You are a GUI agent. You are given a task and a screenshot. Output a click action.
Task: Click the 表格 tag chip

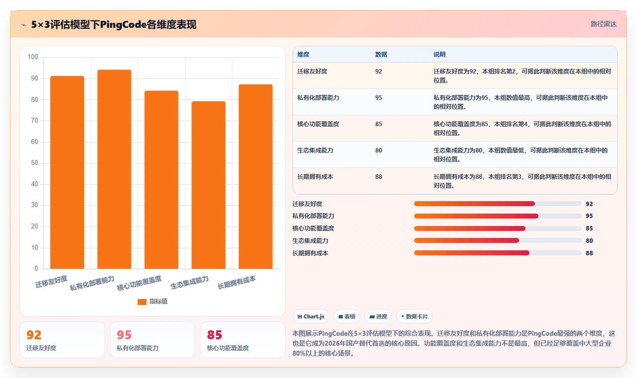tap(347, 316)
